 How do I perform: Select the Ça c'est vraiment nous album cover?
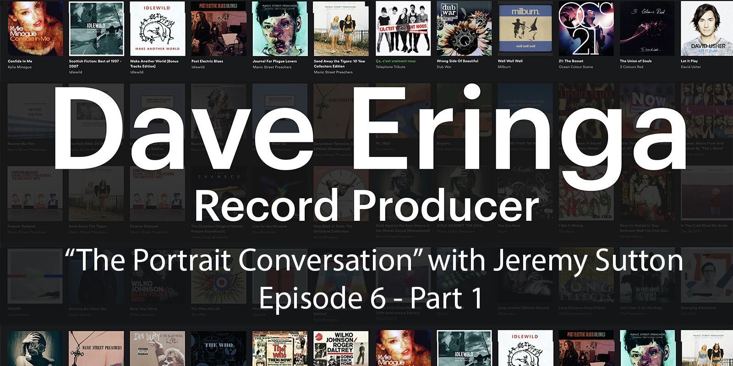[403, 28]
